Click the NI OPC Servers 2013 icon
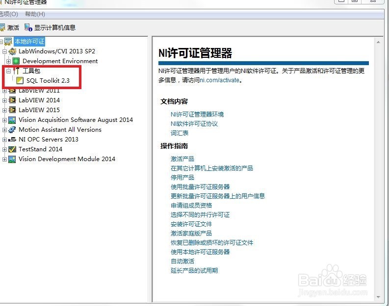 coord(12,140)
